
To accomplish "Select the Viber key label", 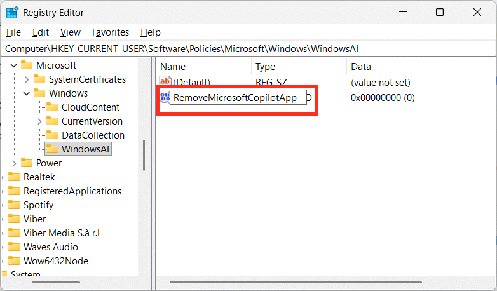I will (x=34, y=219).
